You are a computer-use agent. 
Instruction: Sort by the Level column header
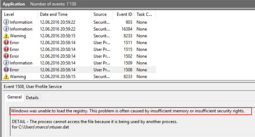(x=20, y=15)
